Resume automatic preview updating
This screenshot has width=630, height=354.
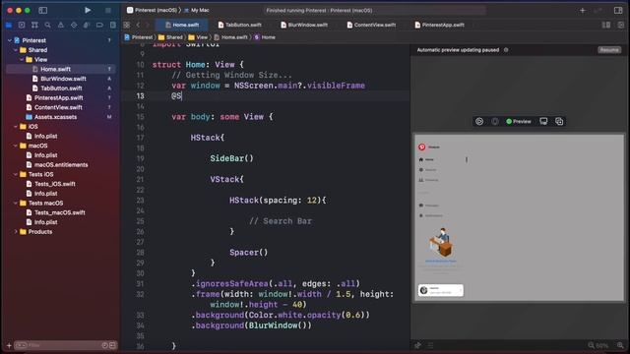609,50
